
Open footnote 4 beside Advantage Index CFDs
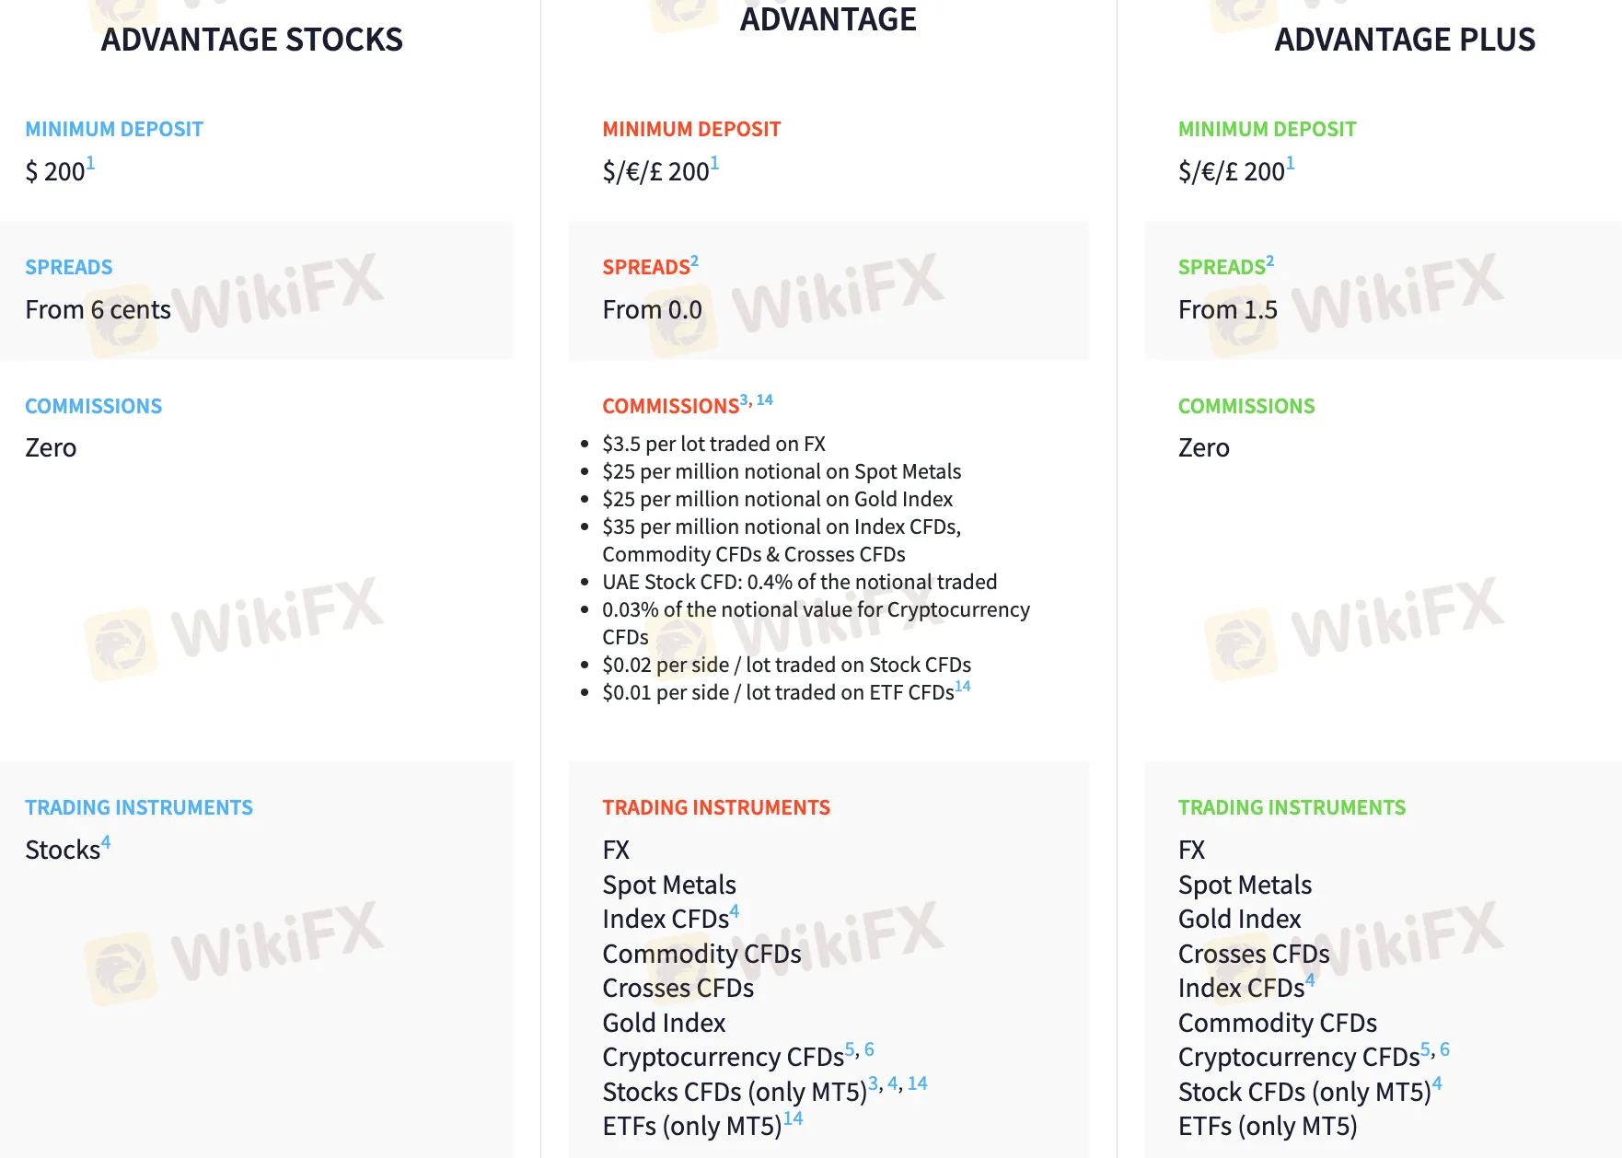pyautogui.click(x=735, y=911)
